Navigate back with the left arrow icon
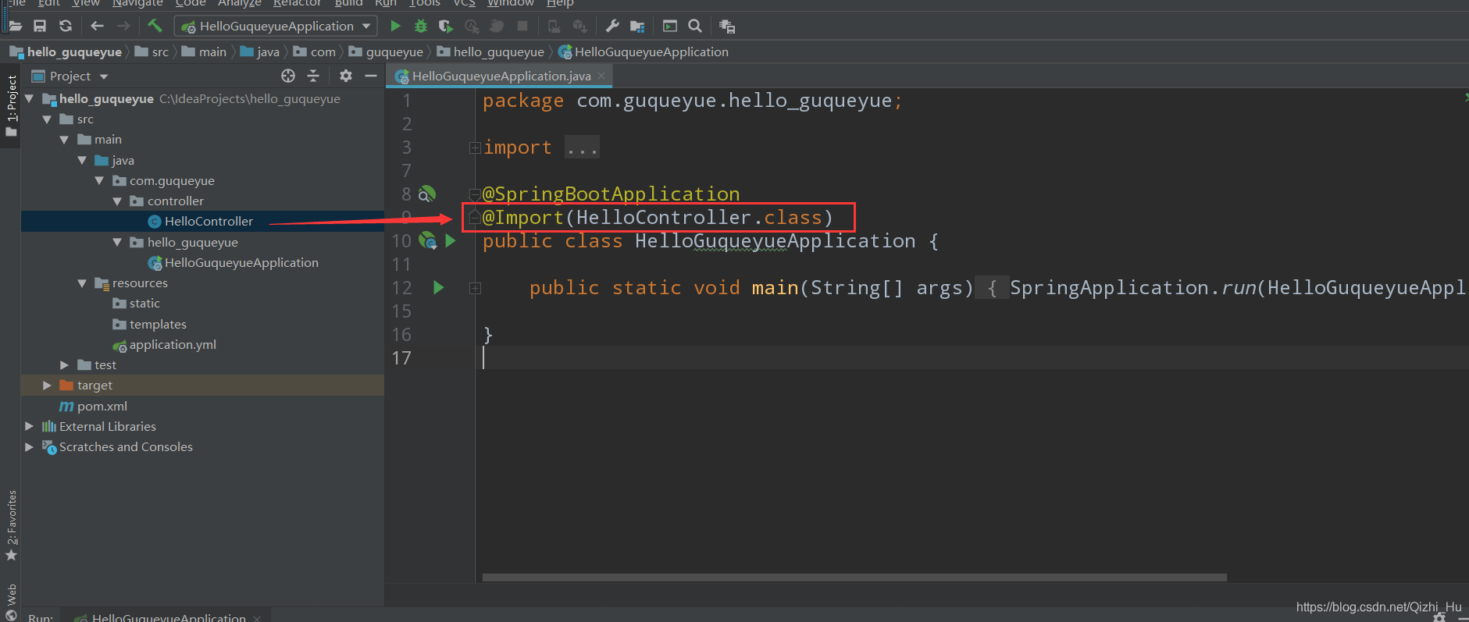 pos(97,26)
